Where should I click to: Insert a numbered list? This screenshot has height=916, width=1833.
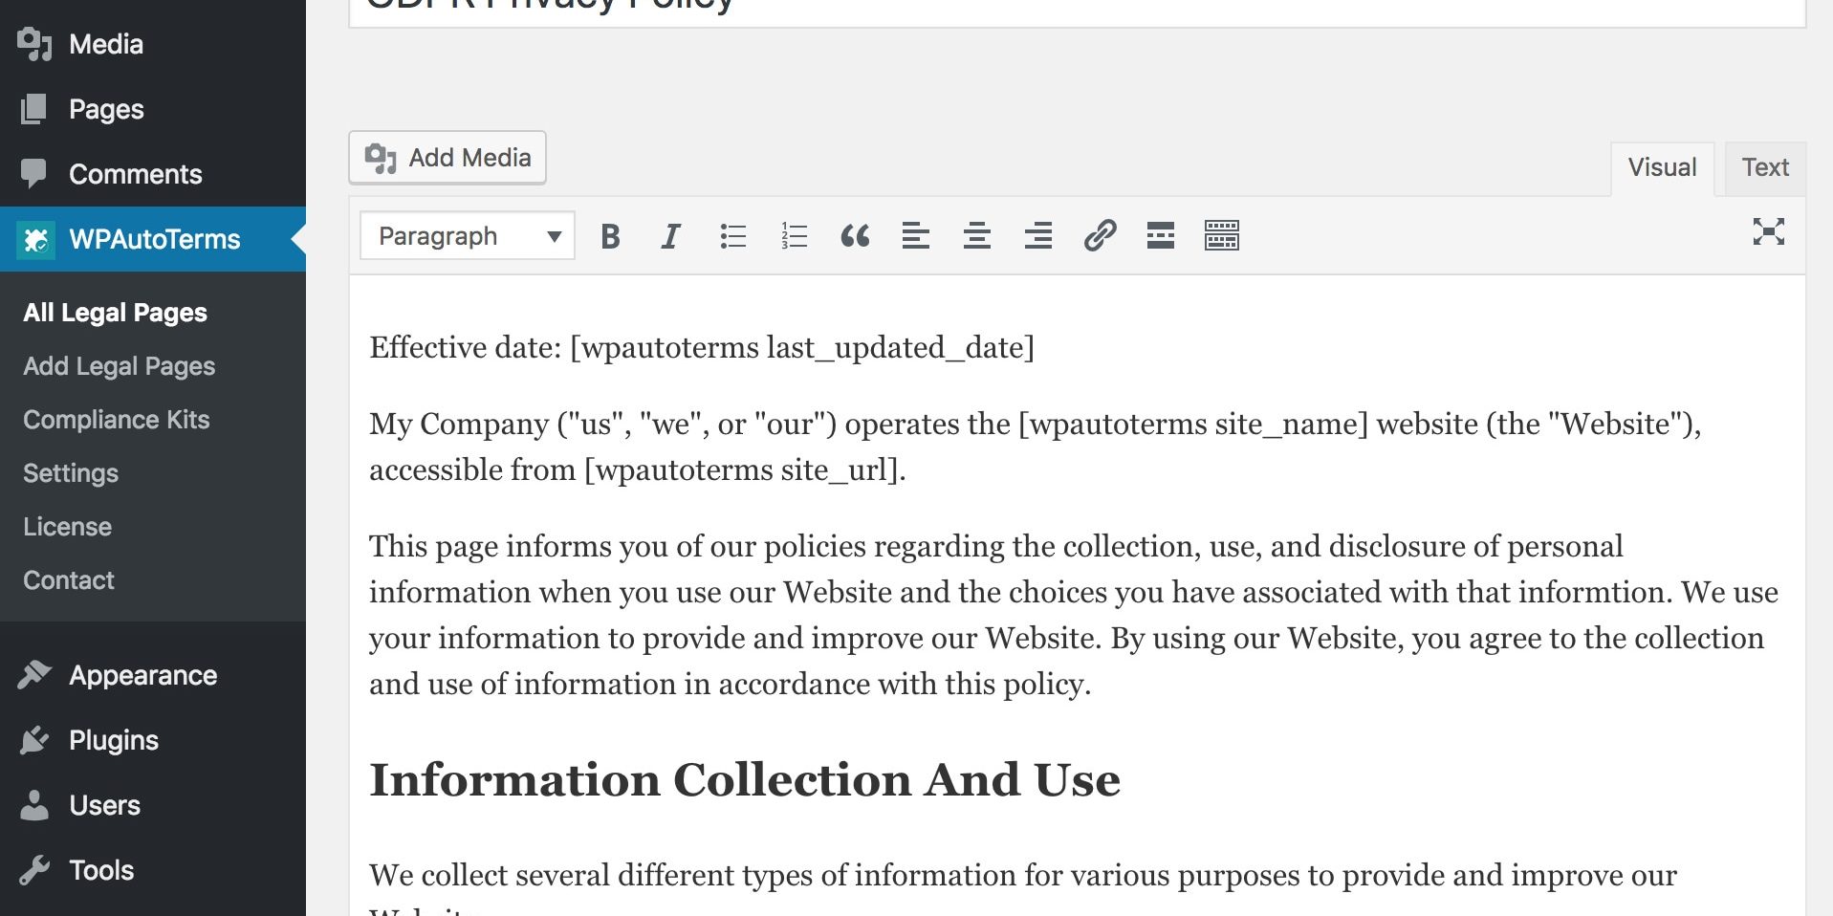pyautogui.click(x=794, y=236)
